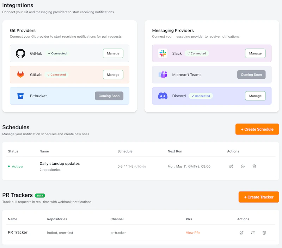Click the Git Providers heading
This screenshot has height=248, width=282.
23,31
